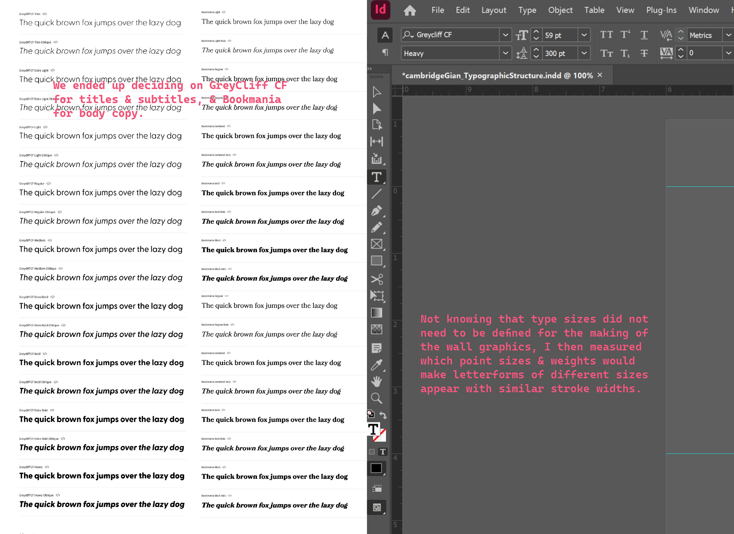Open the view options tool at toolbar bottom
The height and width of the screenshot is (534, 734).
(377, 488)
